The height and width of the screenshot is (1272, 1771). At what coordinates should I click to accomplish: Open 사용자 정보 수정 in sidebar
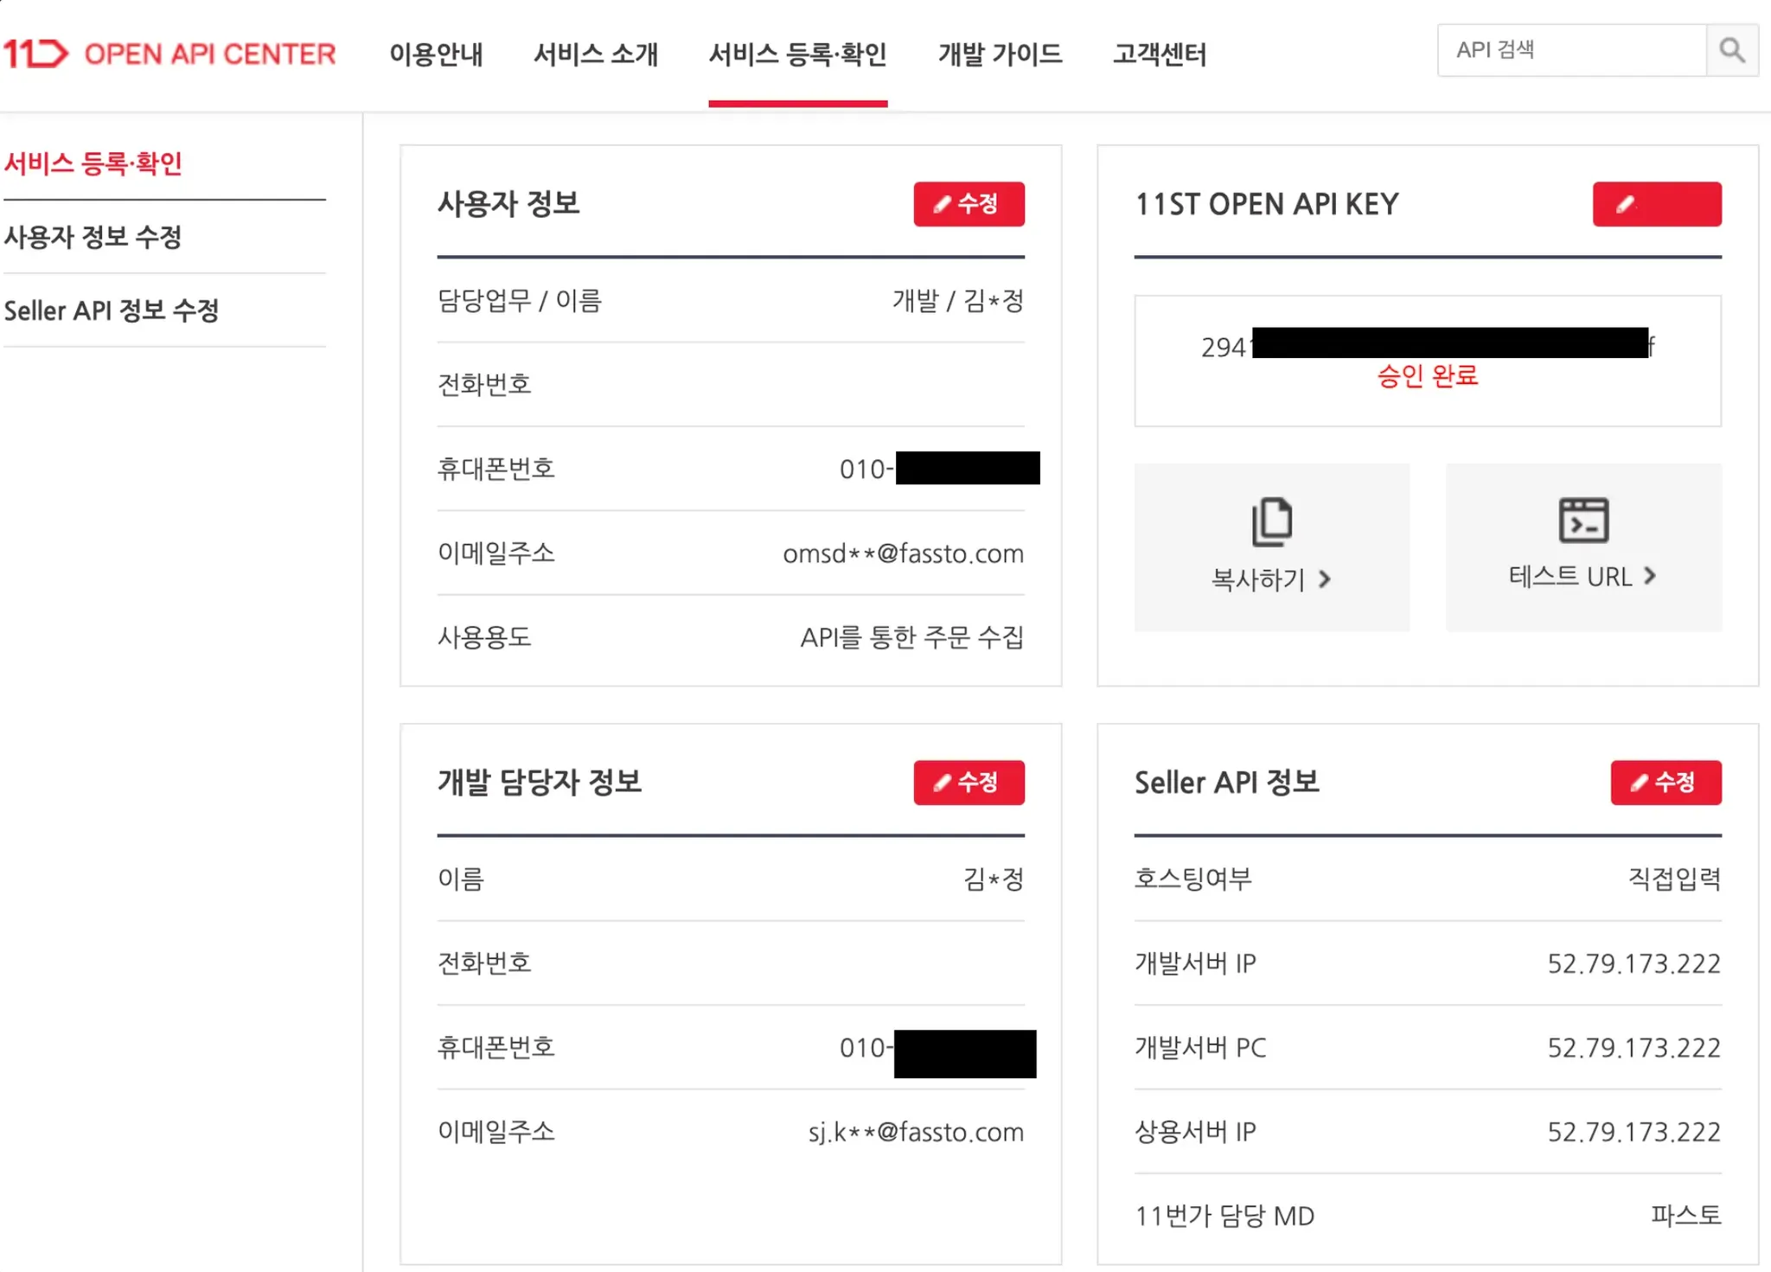pos(93,237)
